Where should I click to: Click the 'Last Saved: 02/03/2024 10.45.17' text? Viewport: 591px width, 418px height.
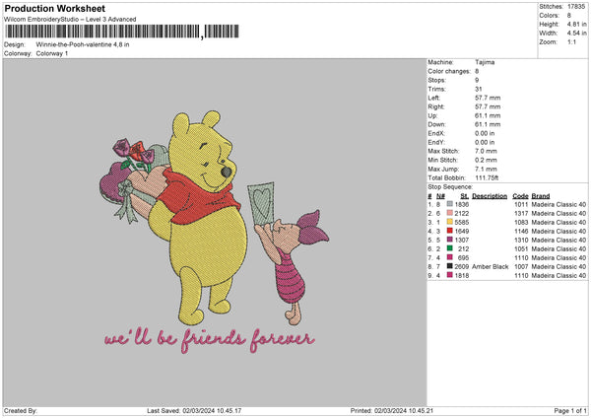click(194, 410)
